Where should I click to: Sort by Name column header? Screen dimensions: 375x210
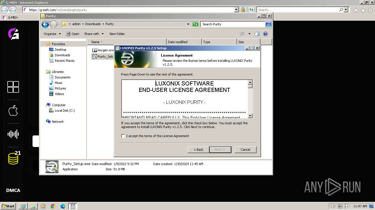pyautogui.click(x=127, y=42)
